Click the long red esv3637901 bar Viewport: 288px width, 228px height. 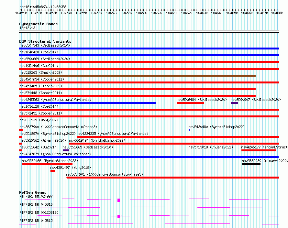pos(172,178)
